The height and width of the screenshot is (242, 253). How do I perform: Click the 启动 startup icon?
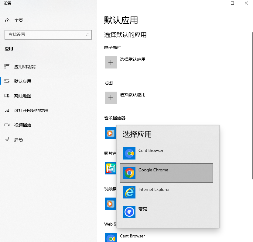7,139
